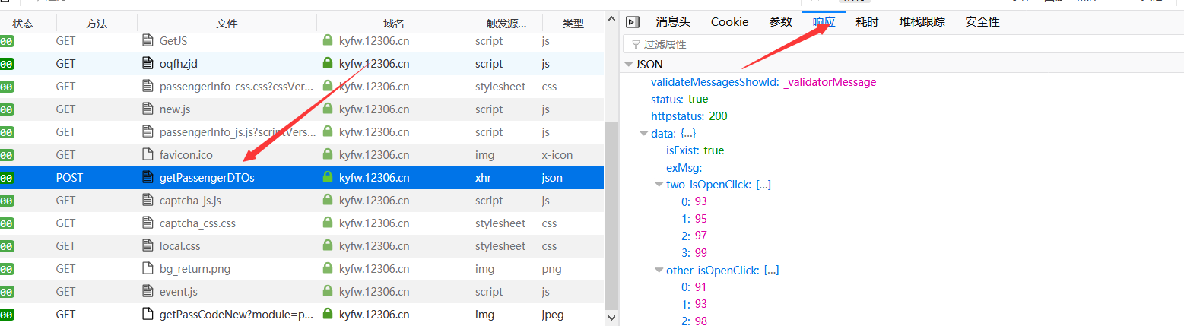Open the 消息头 tab
Viewport: 1184px width, 326px height.
pyautogui.click(x=673, y=22)
